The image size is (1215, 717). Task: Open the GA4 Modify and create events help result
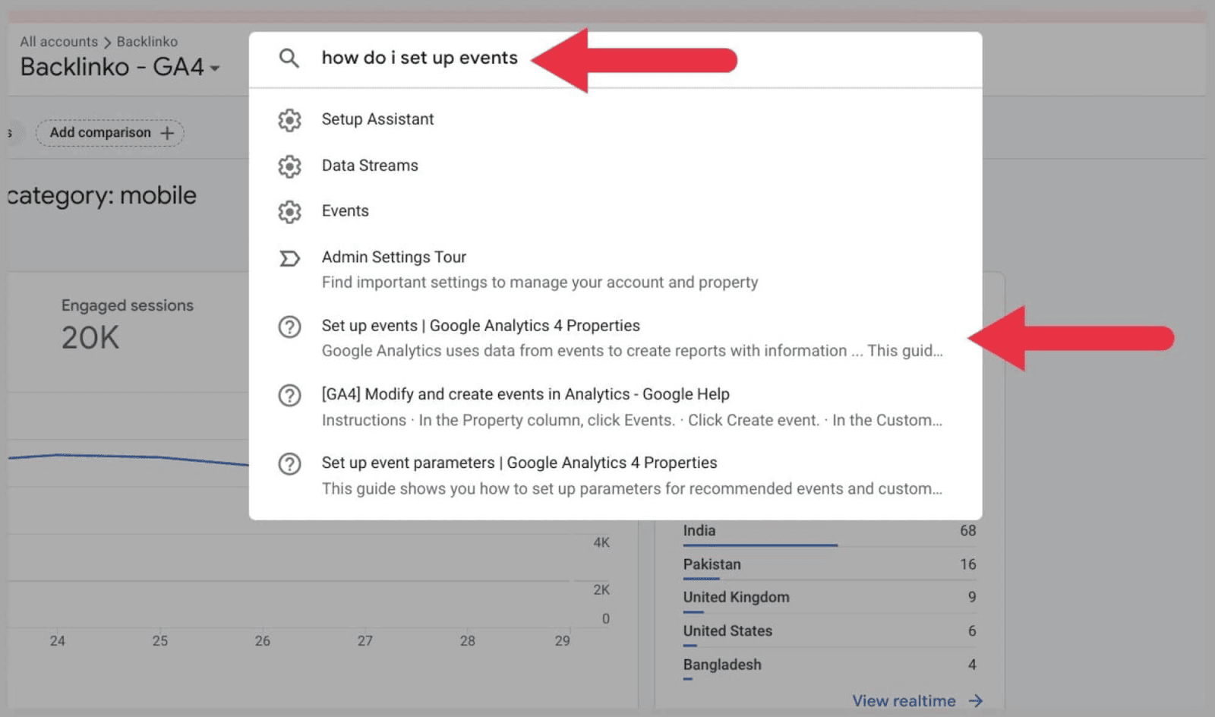tap(525, 394)
